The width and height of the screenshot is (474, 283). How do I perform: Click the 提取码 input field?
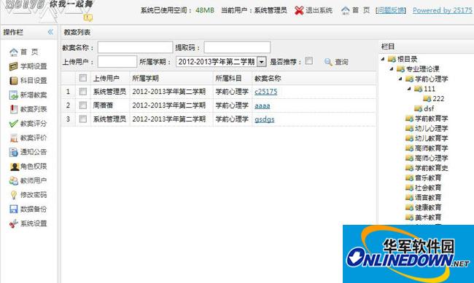coord(237,48)
